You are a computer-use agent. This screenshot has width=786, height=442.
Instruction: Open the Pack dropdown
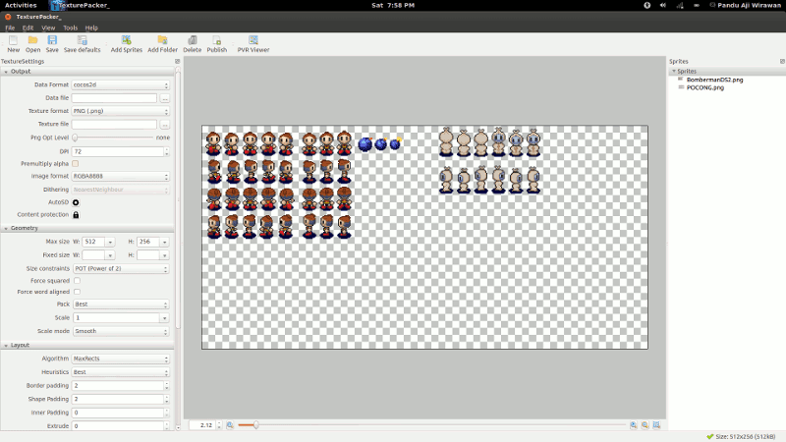point(120,304)
